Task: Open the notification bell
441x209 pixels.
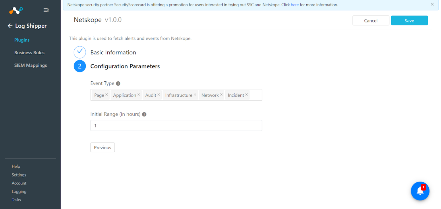Action: coord(420,191)
